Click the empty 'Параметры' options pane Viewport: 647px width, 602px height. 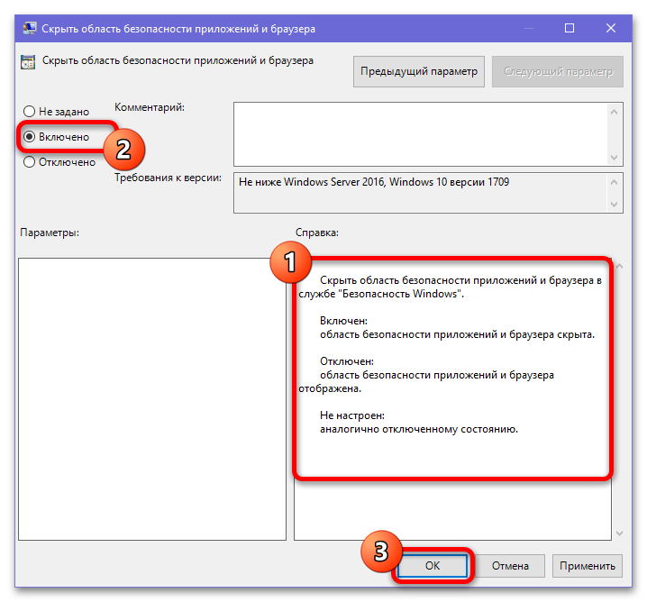(152, 399)
